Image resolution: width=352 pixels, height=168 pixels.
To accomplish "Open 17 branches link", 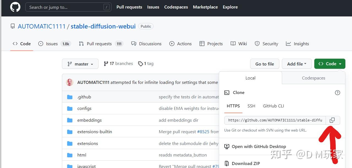I will pos(118,64).
